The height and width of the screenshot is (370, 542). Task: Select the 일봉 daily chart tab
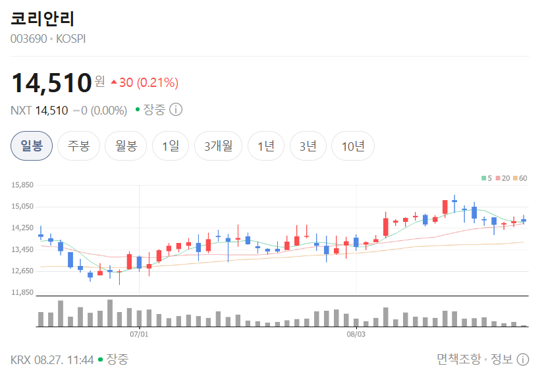[x=32, y=145]
